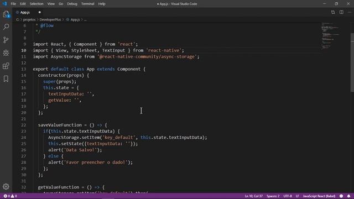Image resolution: width=354 pixels, height=199 pixels.
Task: Click 'react-native' string on line 10
Action: (164, 50)
